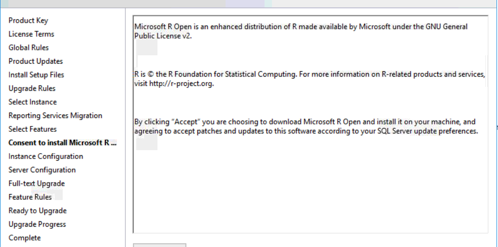Click the Install Setup Files step
Viewport: 498px width, 247px height.
[36, 75]
